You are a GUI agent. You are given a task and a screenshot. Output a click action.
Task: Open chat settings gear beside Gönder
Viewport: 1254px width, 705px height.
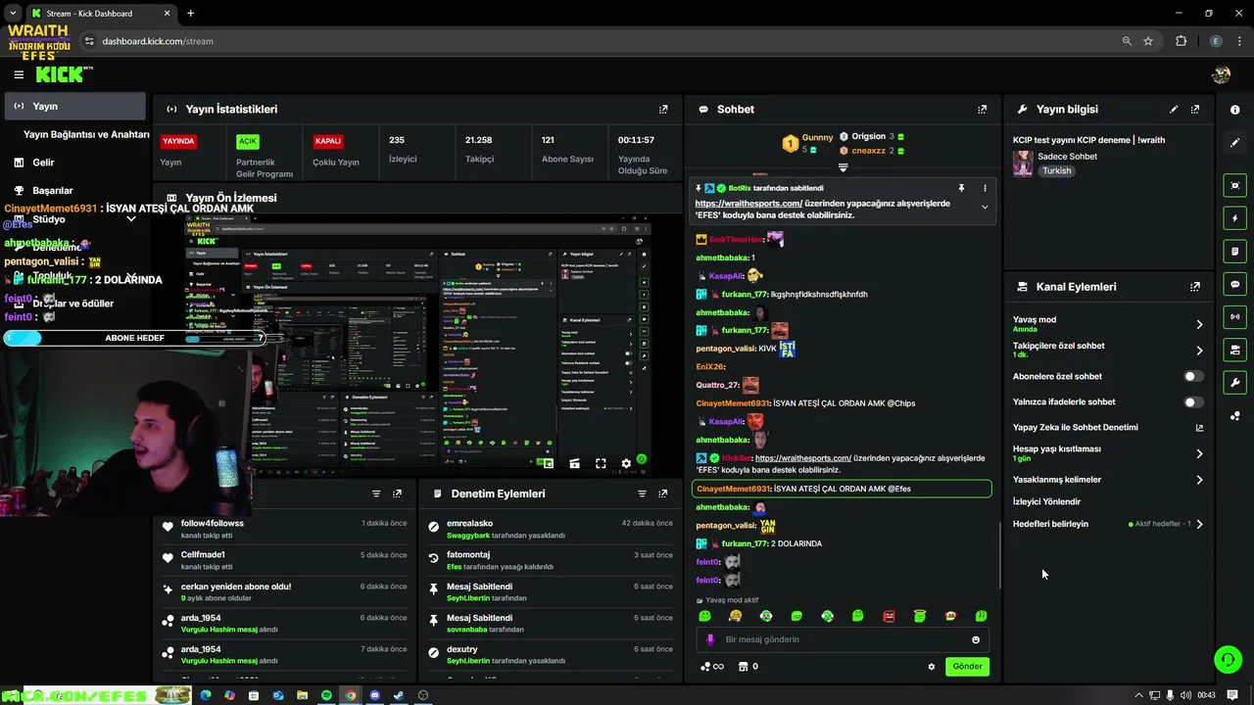click(x=932, y=667)
